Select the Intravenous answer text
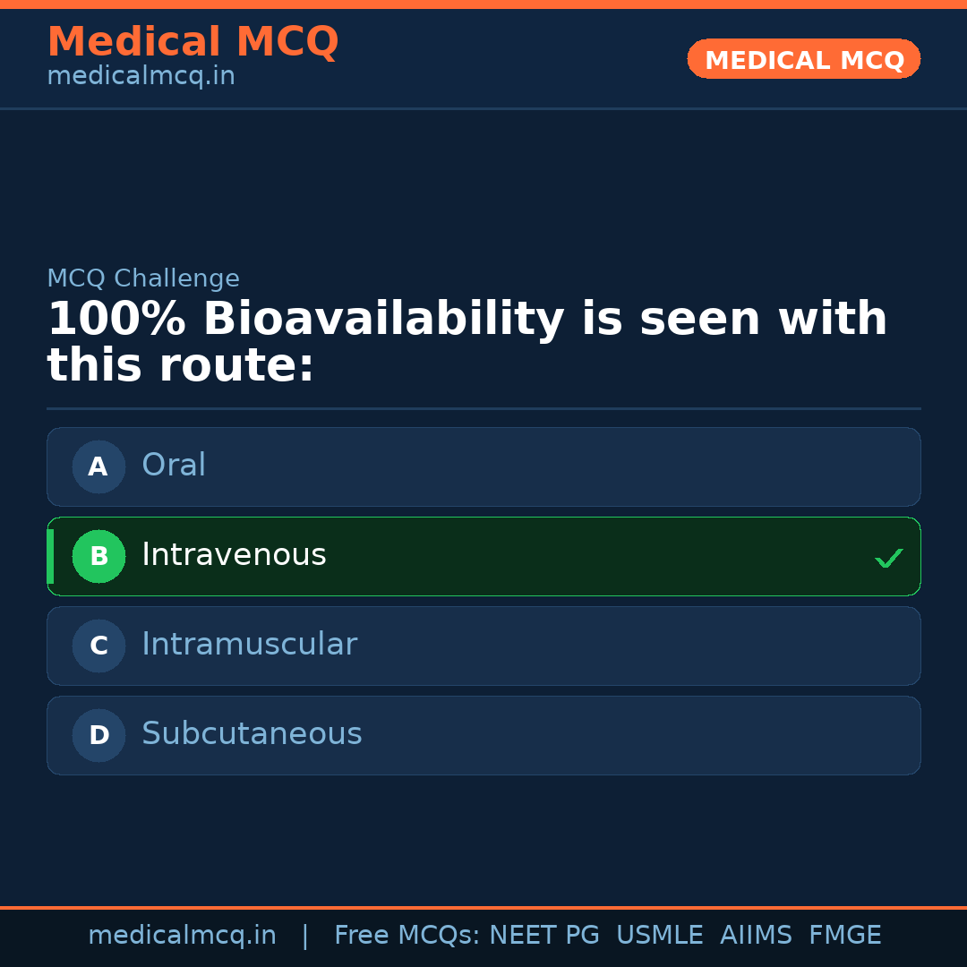 [234, 555]
